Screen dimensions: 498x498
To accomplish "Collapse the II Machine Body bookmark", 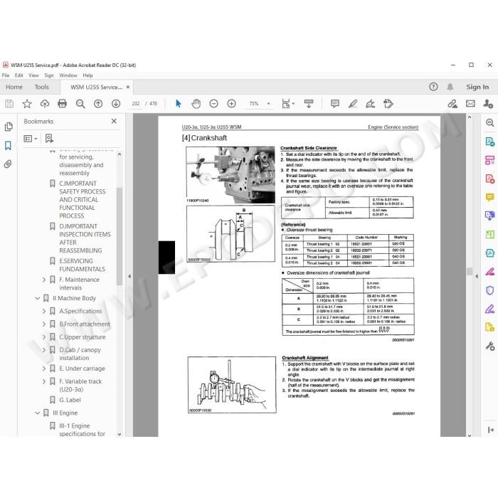I will [x=38, y=298].
